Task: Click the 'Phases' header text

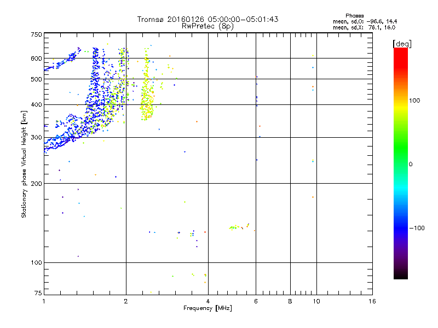Action: (354, 16)
